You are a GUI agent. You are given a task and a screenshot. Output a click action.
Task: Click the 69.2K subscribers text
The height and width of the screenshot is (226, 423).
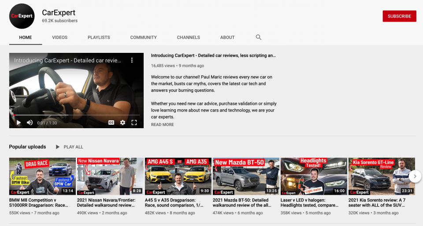(x=59, y=21)
